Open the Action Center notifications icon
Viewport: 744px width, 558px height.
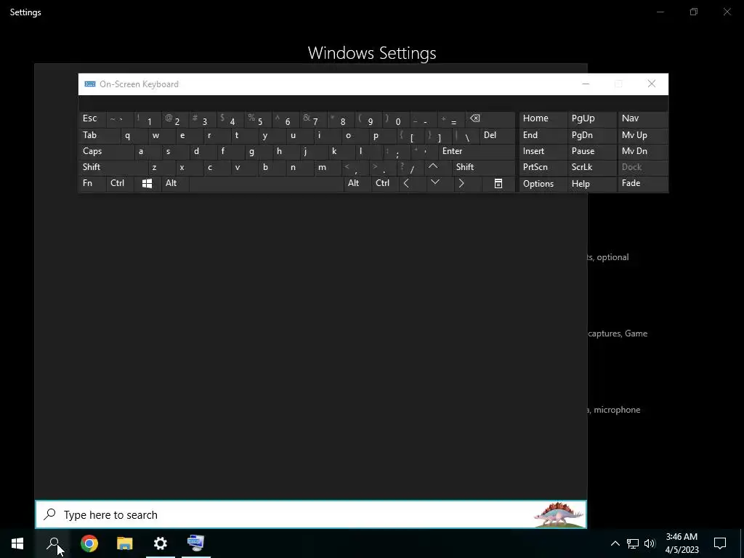720,543
